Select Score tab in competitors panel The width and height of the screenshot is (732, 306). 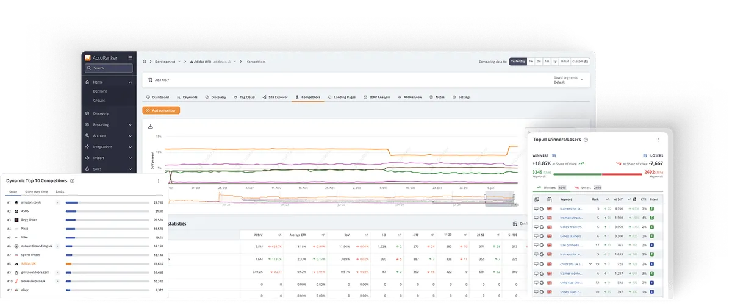point(13,191)
